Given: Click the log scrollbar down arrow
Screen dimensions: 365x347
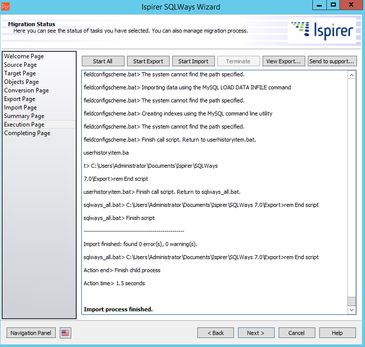Looking at the screenshot, I should [351, 310].
